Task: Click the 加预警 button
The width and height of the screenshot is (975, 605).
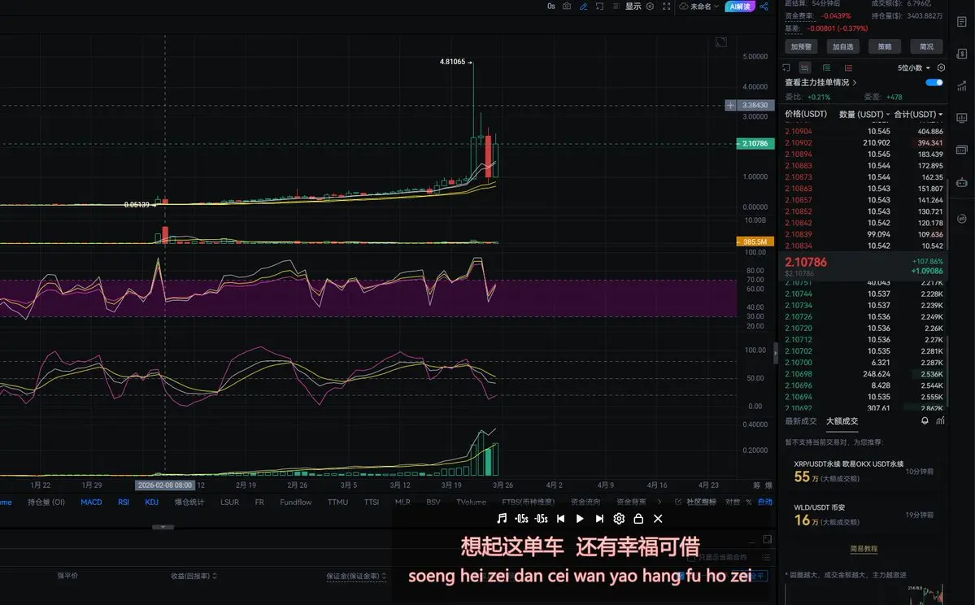Action: click(x=801, y=46)
